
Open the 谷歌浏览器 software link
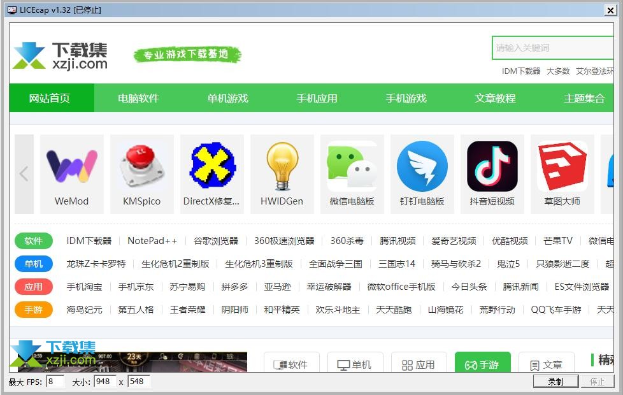pyautogui.click(x=216, y=241)
